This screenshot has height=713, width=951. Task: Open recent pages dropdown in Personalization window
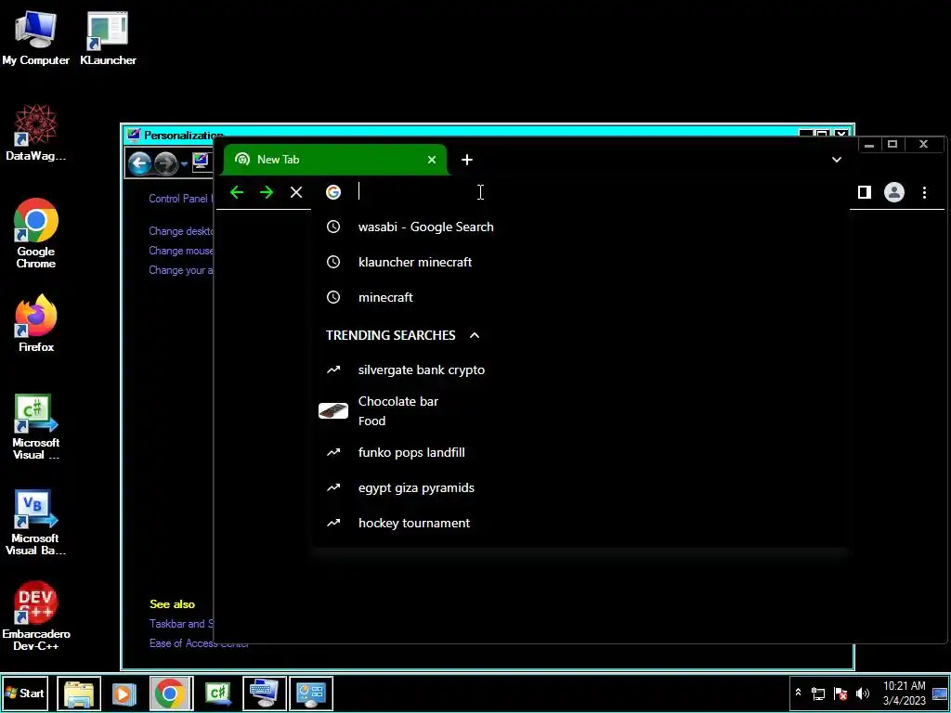(185, 163)
